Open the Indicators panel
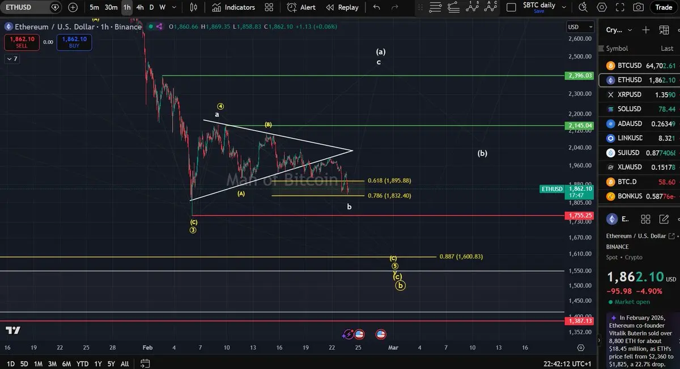Screen dimensions: 680x369 tap(233, 7)
